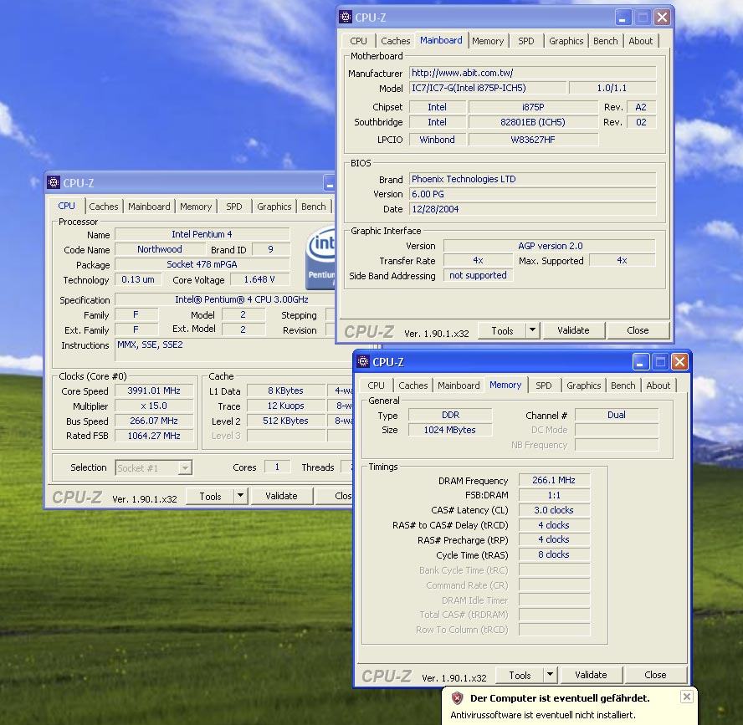Viewport: 743px width, 725px height.
Task: Open About tab in Mainboard window
Action: (641, 41)
